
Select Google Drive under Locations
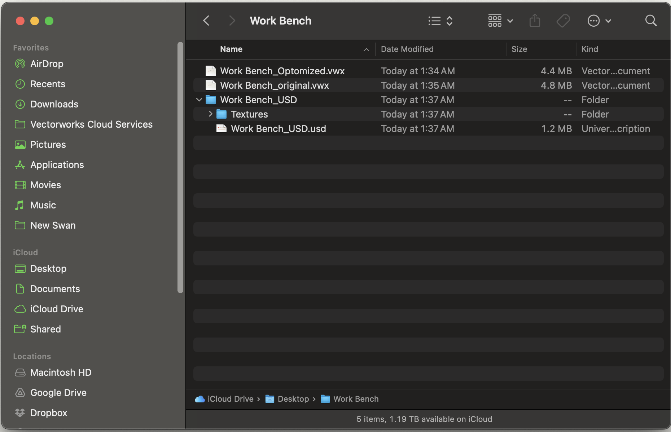58,393
